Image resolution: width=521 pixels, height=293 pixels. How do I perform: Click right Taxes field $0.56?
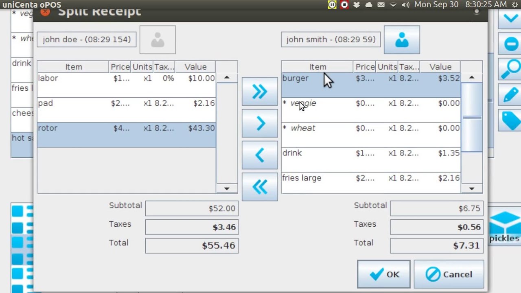click(x=437, y=227)
